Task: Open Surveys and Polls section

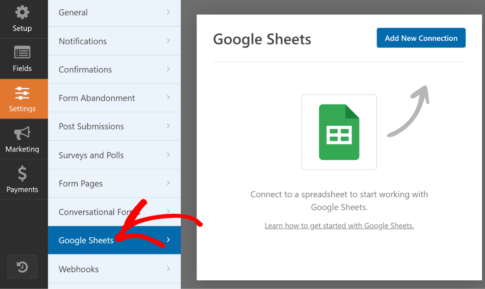Action: [114, 155]
